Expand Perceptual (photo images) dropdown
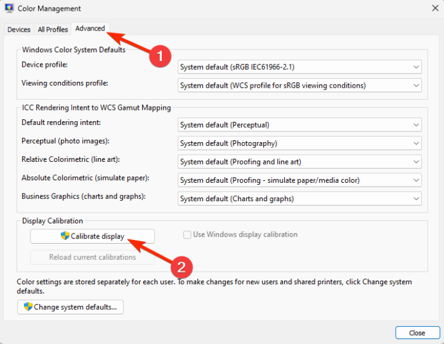The image size is (444, 344). (x=299, y=143)
